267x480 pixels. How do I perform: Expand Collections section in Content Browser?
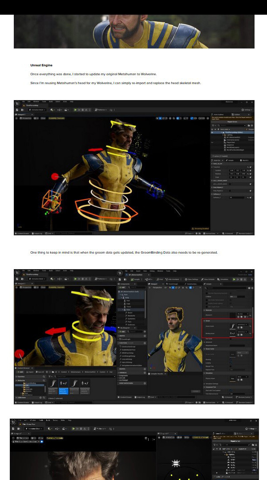(16, 397)
